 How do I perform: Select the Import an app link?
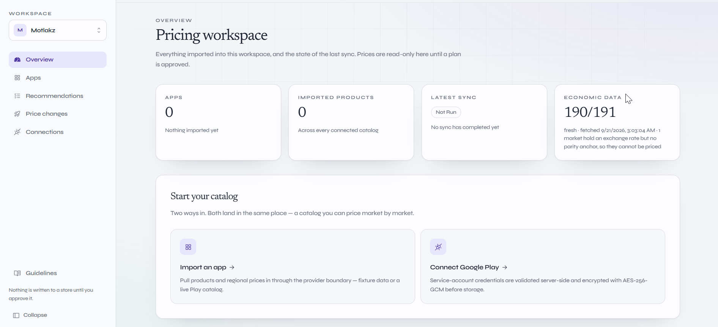207,267
